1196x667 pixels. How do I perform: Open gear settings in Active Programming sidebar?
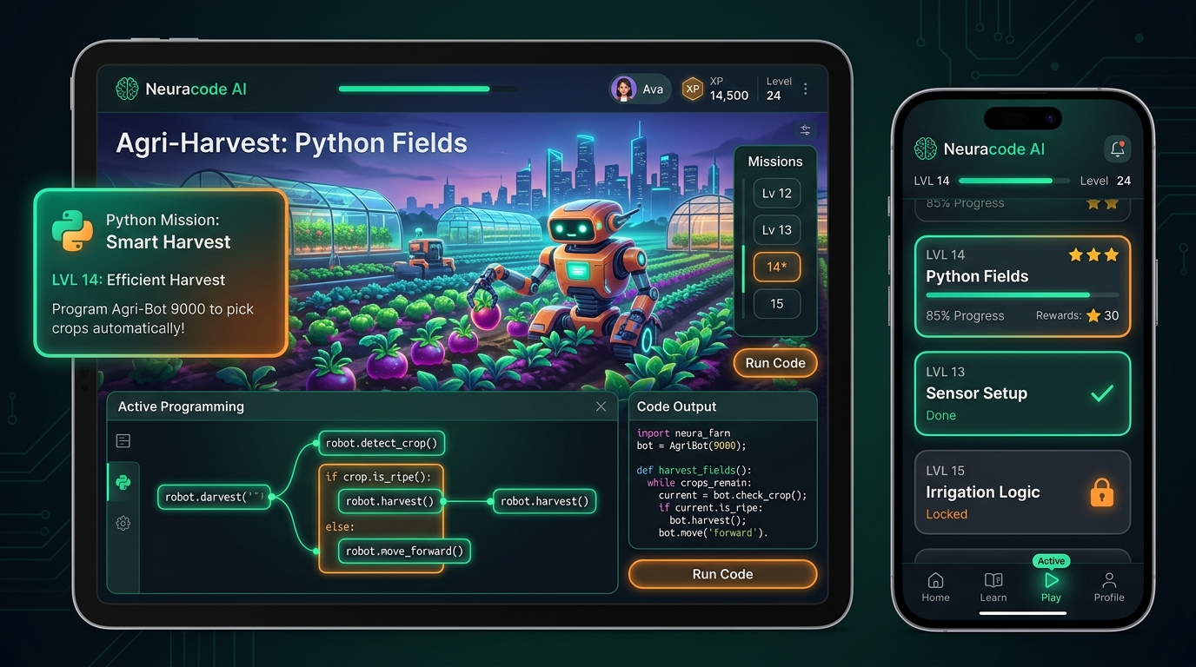click(x=123, y=523)
